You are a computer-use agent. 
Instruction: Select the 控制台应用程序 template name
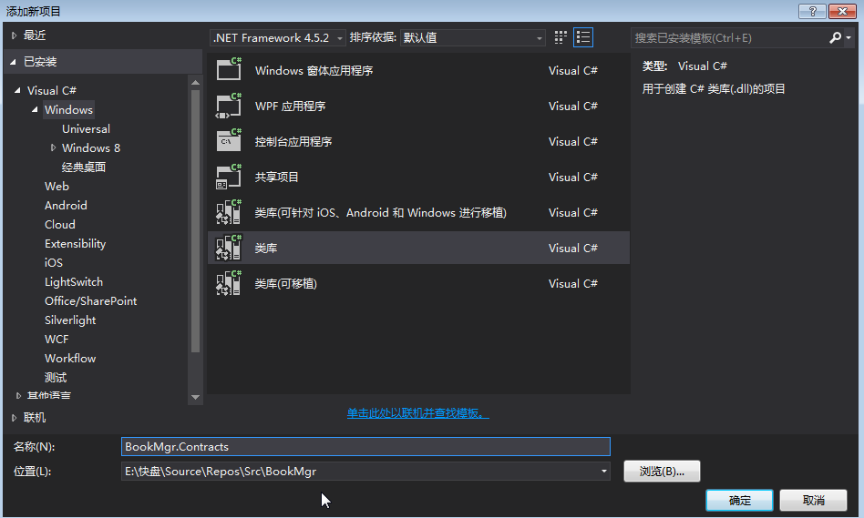pos(293,141)
